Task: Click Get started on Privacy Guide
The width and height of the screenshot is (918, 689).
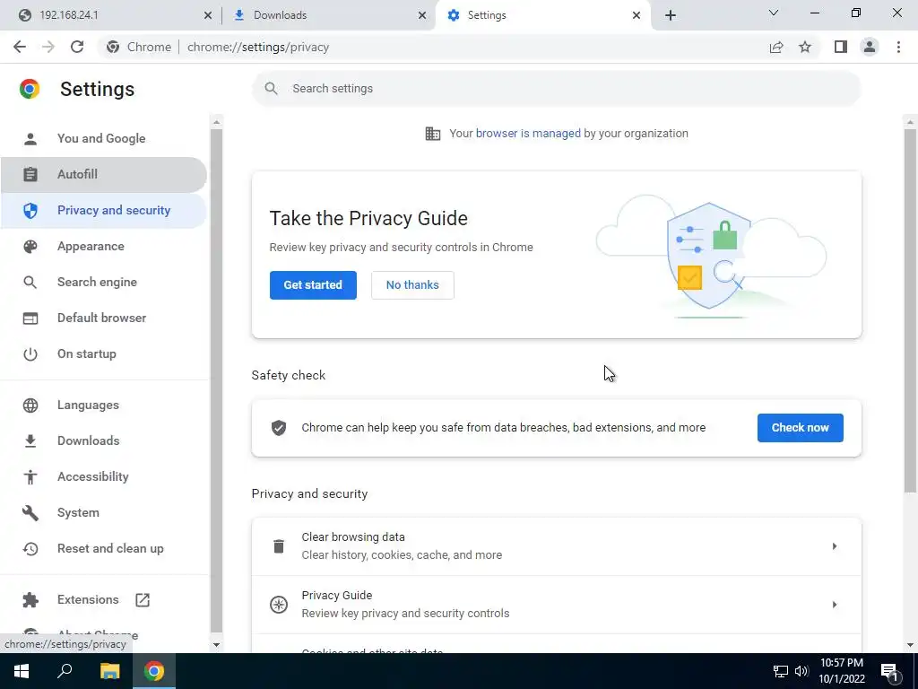Action: 313,284
